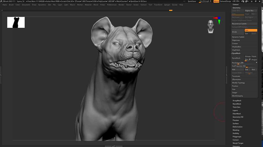This screenshot has width=263, height=147.
Task: Click the head-shaped camera view orientation gizmo
Action: click(210, 27)
